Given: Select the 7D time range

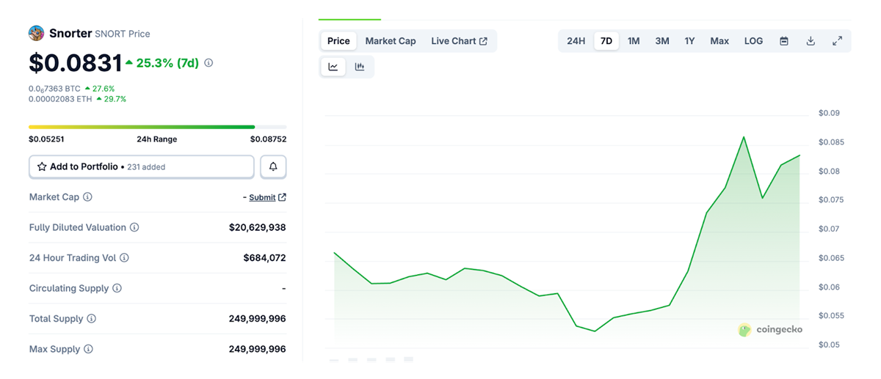Looking at the screenshot, I should (x=606, y=41).
